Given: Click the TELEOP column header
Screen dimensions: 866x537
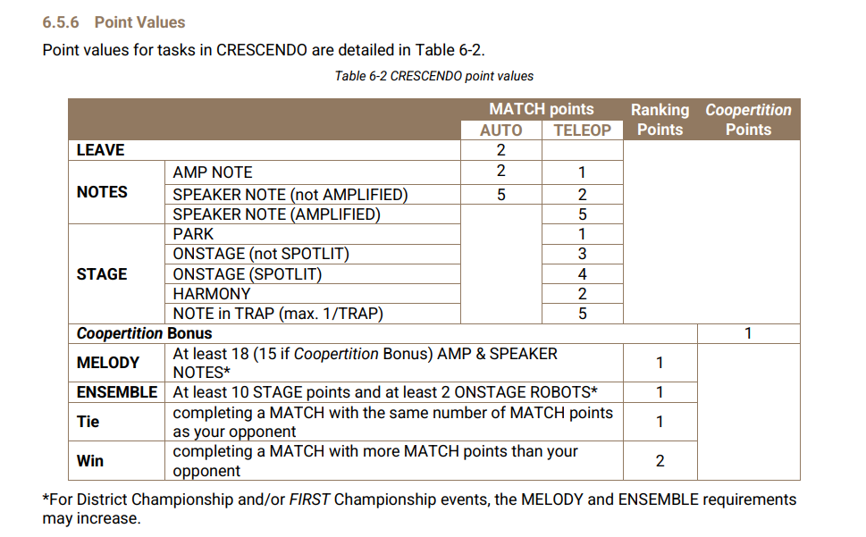Looking at the screenshot, I should pyautogui.click(x=582, y=130).
